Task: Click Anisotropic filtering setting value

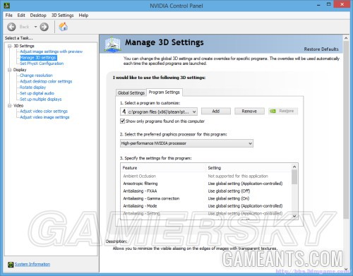Action: [x=245, y=184]
